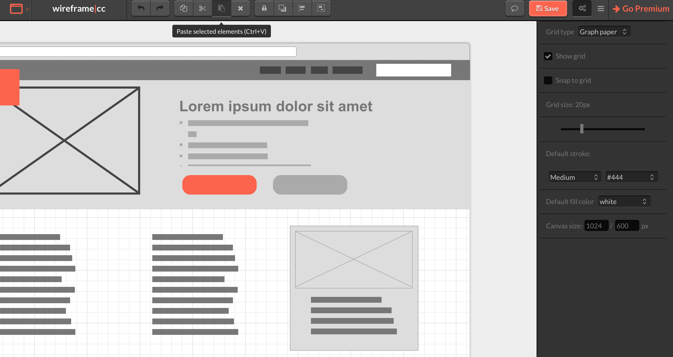This screenshot has width=673, height=357.
Task: Click the Go Premium link
Action: pos(641,9)
